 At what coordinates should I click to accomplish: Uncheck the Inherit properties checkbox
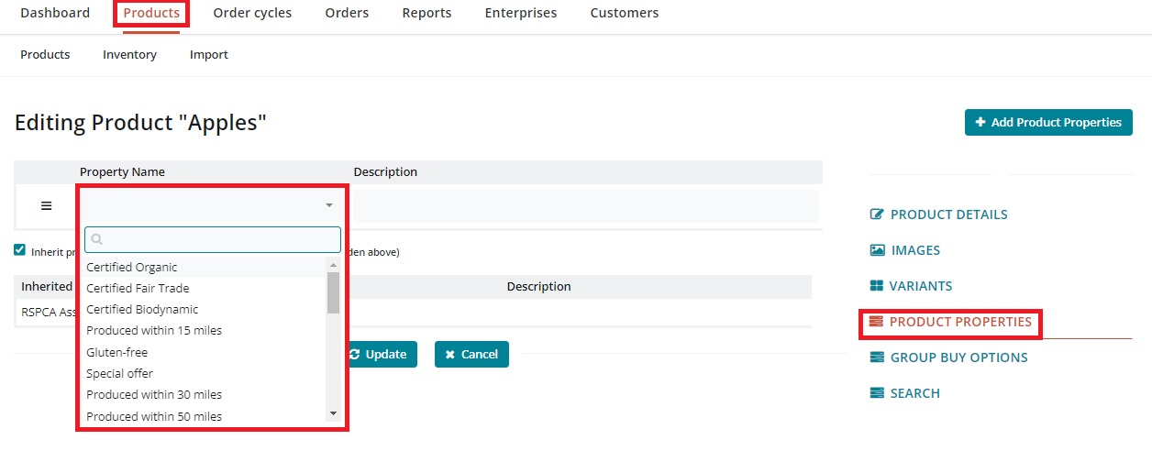click(20, 250)
